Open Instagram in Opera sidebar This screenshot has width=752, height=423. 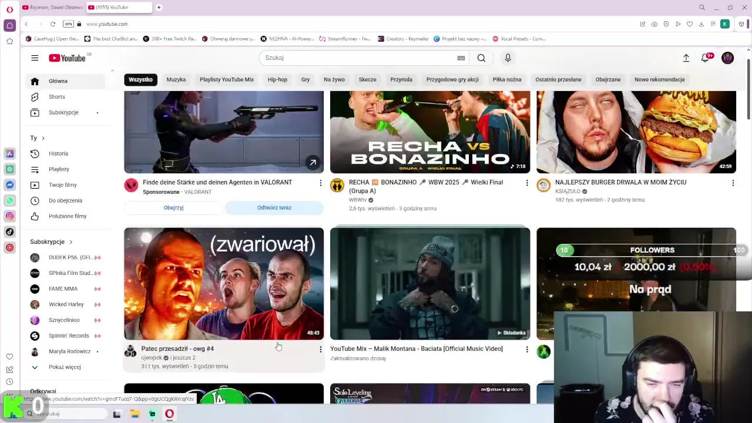pyautogui.click(x=9, y=216)
